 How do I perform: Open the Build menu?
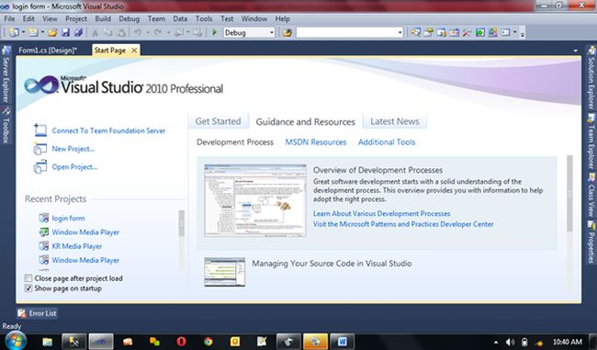(x=103, y=18)
